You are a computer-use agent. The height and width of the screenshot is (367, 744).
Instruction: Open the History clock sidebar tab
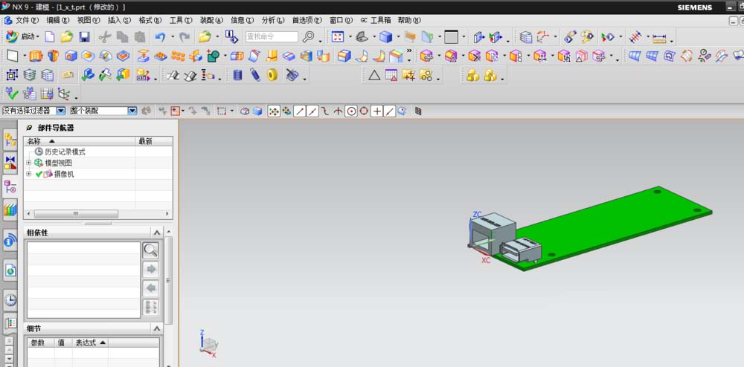click(x=10, y=299)
